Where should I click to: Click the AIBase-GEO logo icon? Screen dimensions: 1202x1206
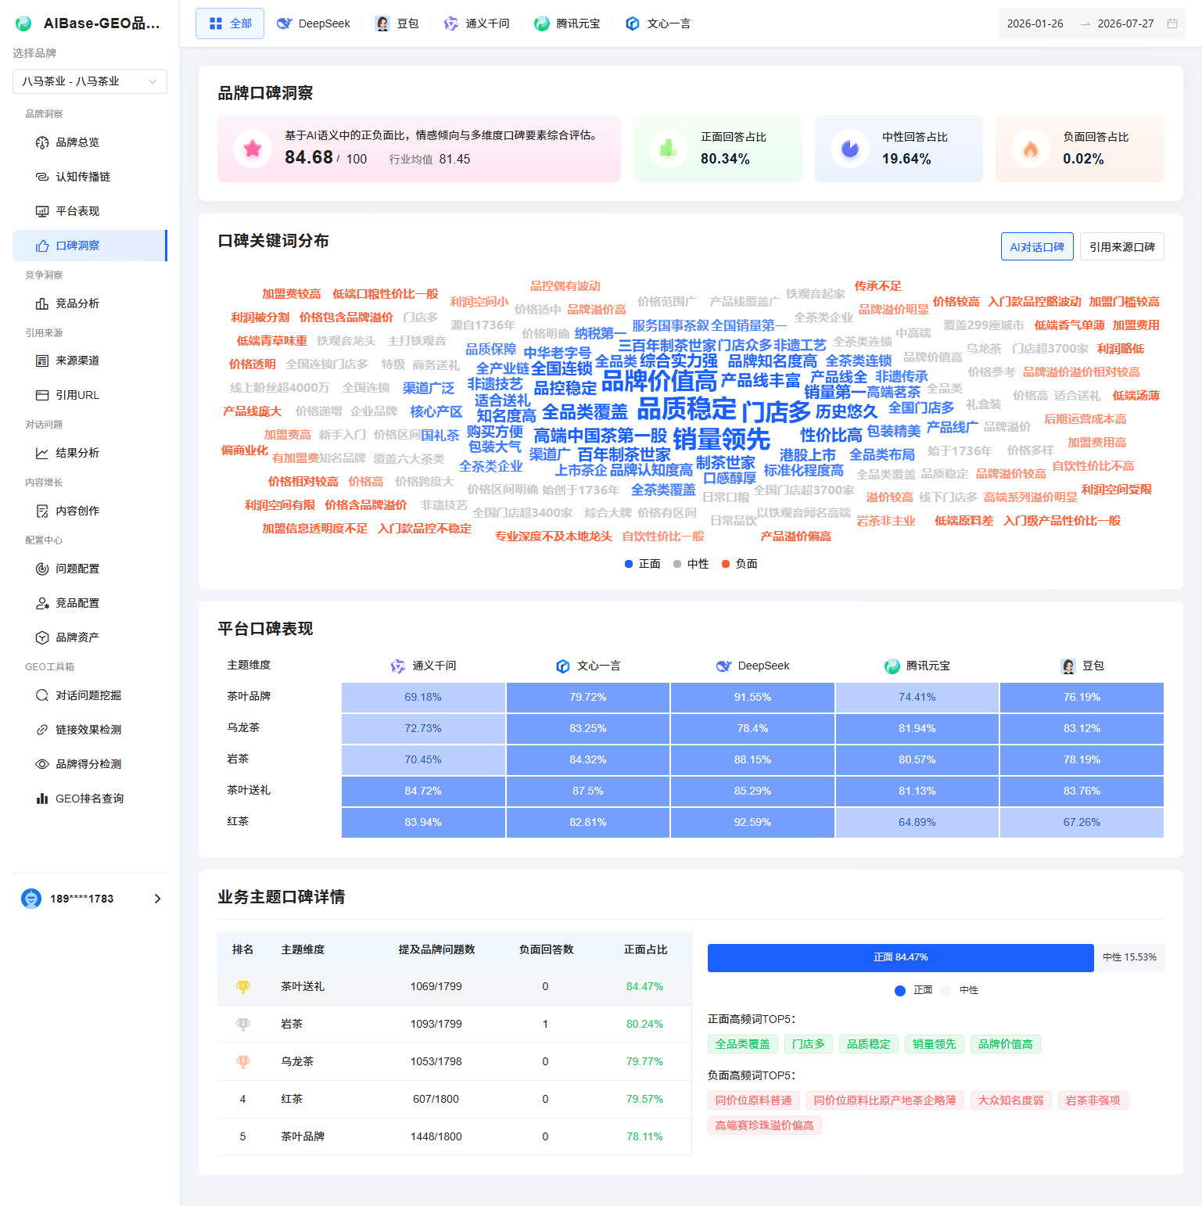(x=24, y=23)
